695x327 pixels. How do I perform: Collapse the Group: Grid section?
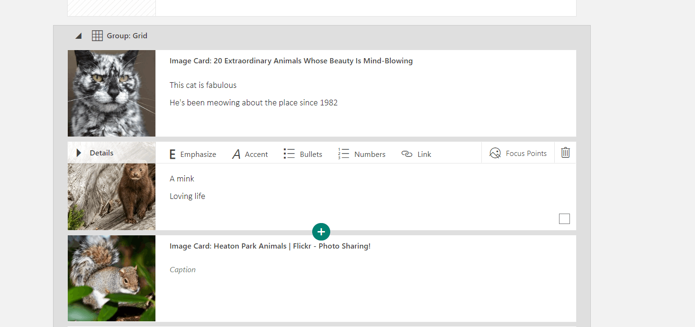click(78, 35)
